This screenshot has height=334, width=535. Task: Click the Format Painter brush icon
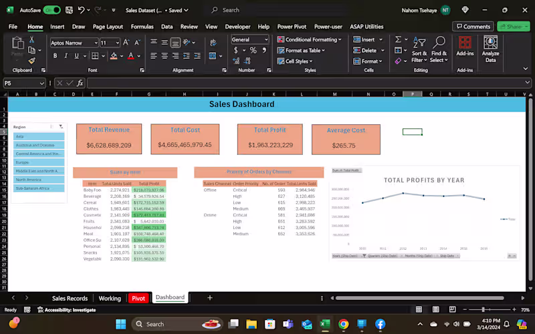pos(31,61)
